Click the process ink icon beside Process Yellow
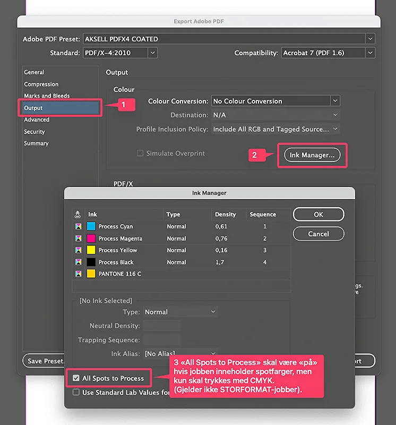Image resolution: width=396 pixels, height=425 pixels. point(78,250)
